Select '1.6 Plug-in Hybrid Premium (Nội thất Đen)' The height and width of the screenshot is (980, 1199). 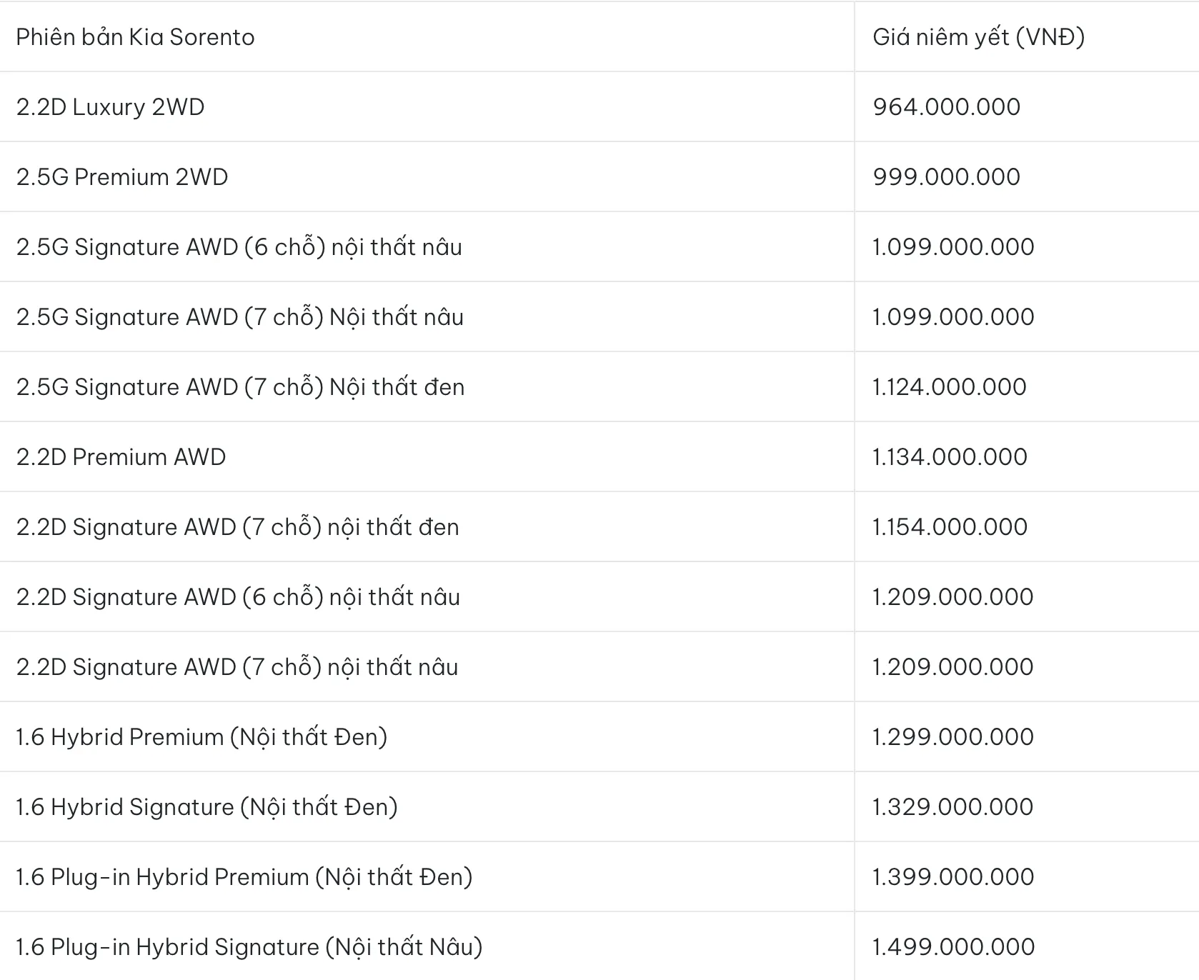244,877
